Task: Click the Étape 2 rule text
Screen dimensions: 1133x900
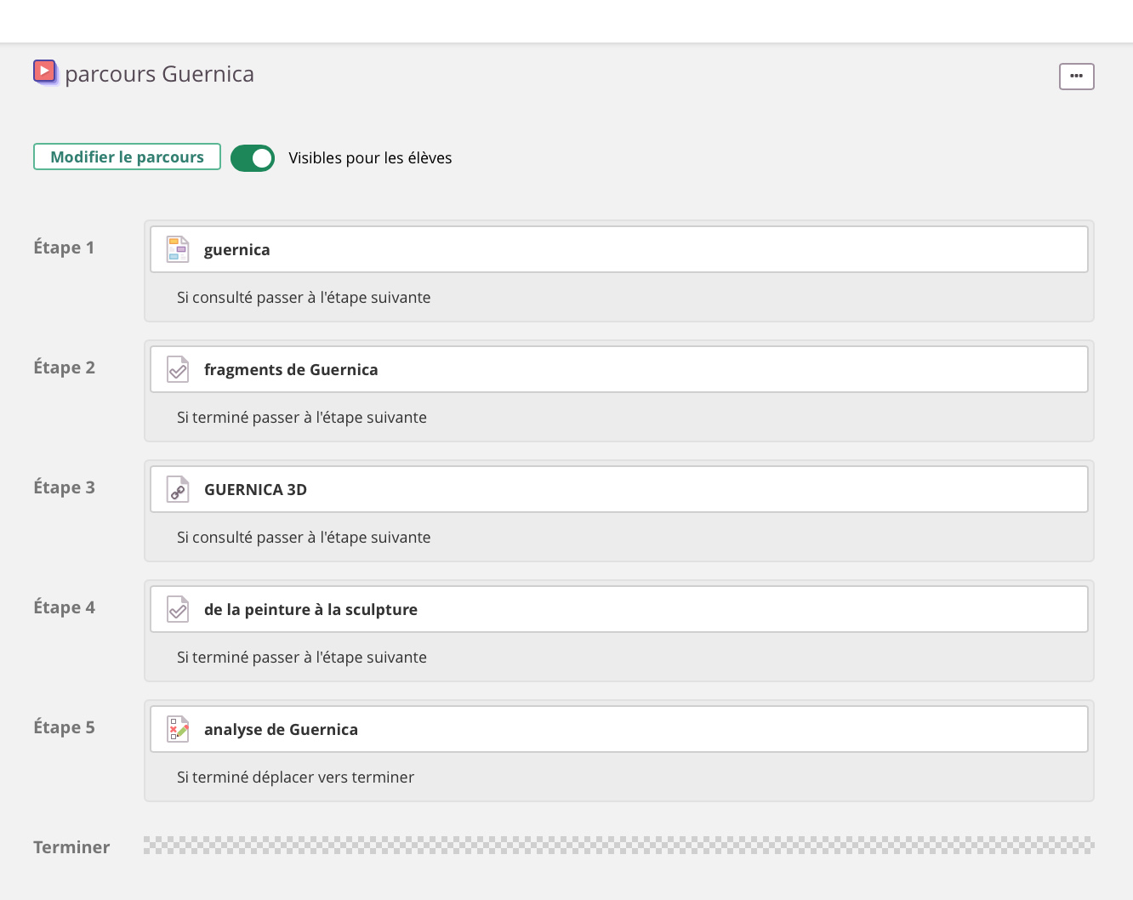Action: [x=302, y=418]
